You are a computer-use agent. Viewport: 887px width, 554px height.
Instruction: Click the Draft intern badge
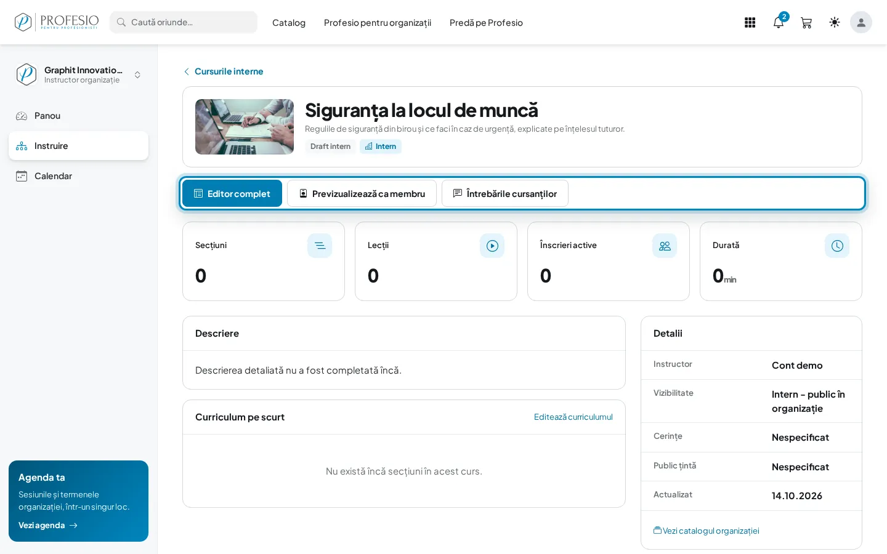[x=330, y=147]
